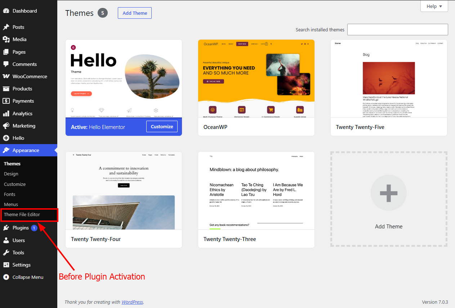Open the Posts menu
Image resolution: width=455 pixels, height=308 pixels.
(x=28, y=27)
